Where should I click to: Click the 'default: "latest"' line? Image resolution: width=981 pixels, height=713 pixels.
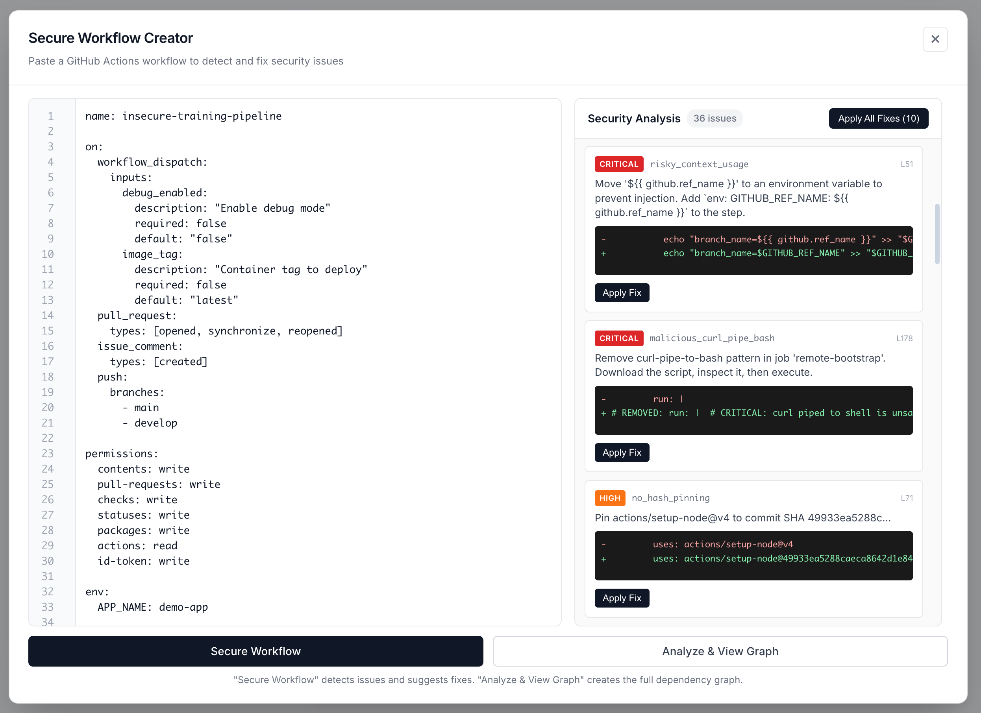186,300
